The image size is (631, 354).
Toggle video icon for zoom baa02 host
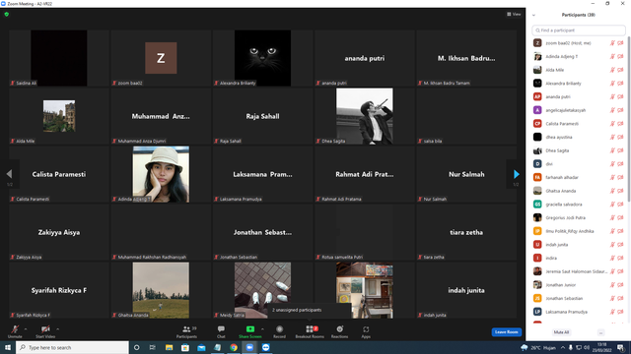[x=620, y=43]
